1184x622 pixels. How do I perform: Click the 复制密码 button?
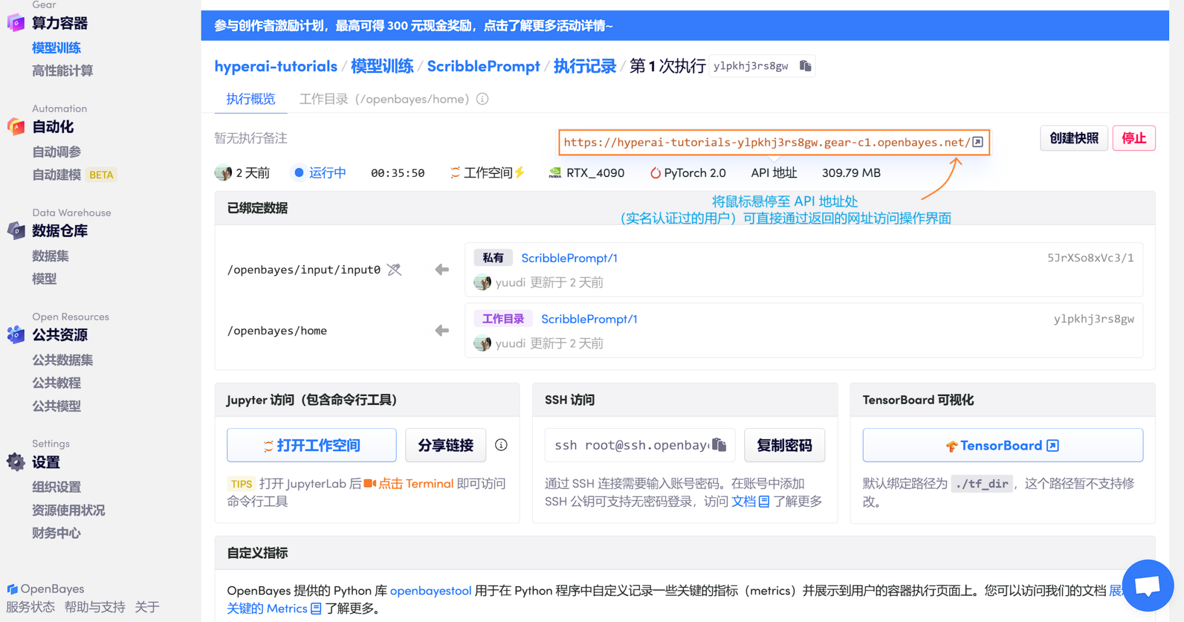tap(784, 445)
